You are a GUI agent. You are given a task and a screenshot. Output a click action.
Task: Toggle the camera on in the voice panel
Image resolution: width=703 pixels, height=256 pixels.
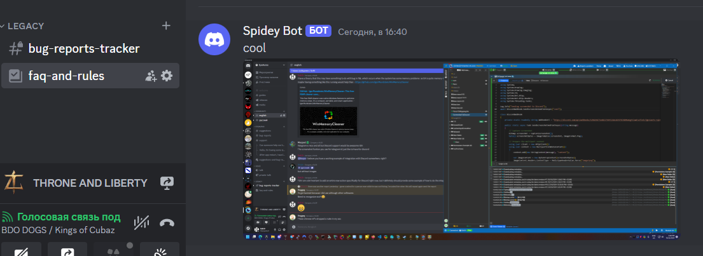[21, 250]
